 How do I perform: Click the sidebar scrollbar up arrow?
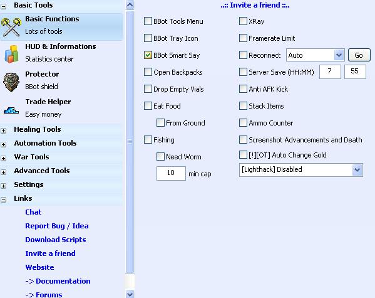coord(130,5)
